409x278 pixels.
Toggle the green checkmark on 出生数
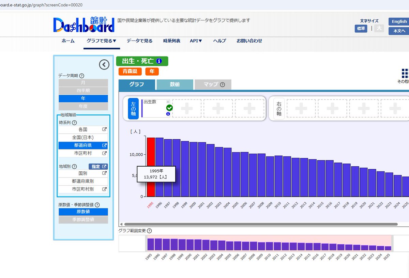click(169, 108)
